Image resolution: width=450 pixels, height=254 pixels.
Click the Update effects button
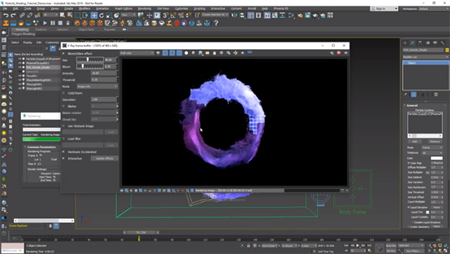[x=105, y=158]
